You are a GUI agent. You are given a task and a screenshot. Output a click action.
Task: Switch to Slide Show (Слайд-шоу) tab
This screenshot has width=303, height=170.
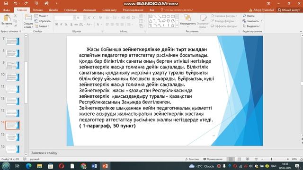coord(109,10)
